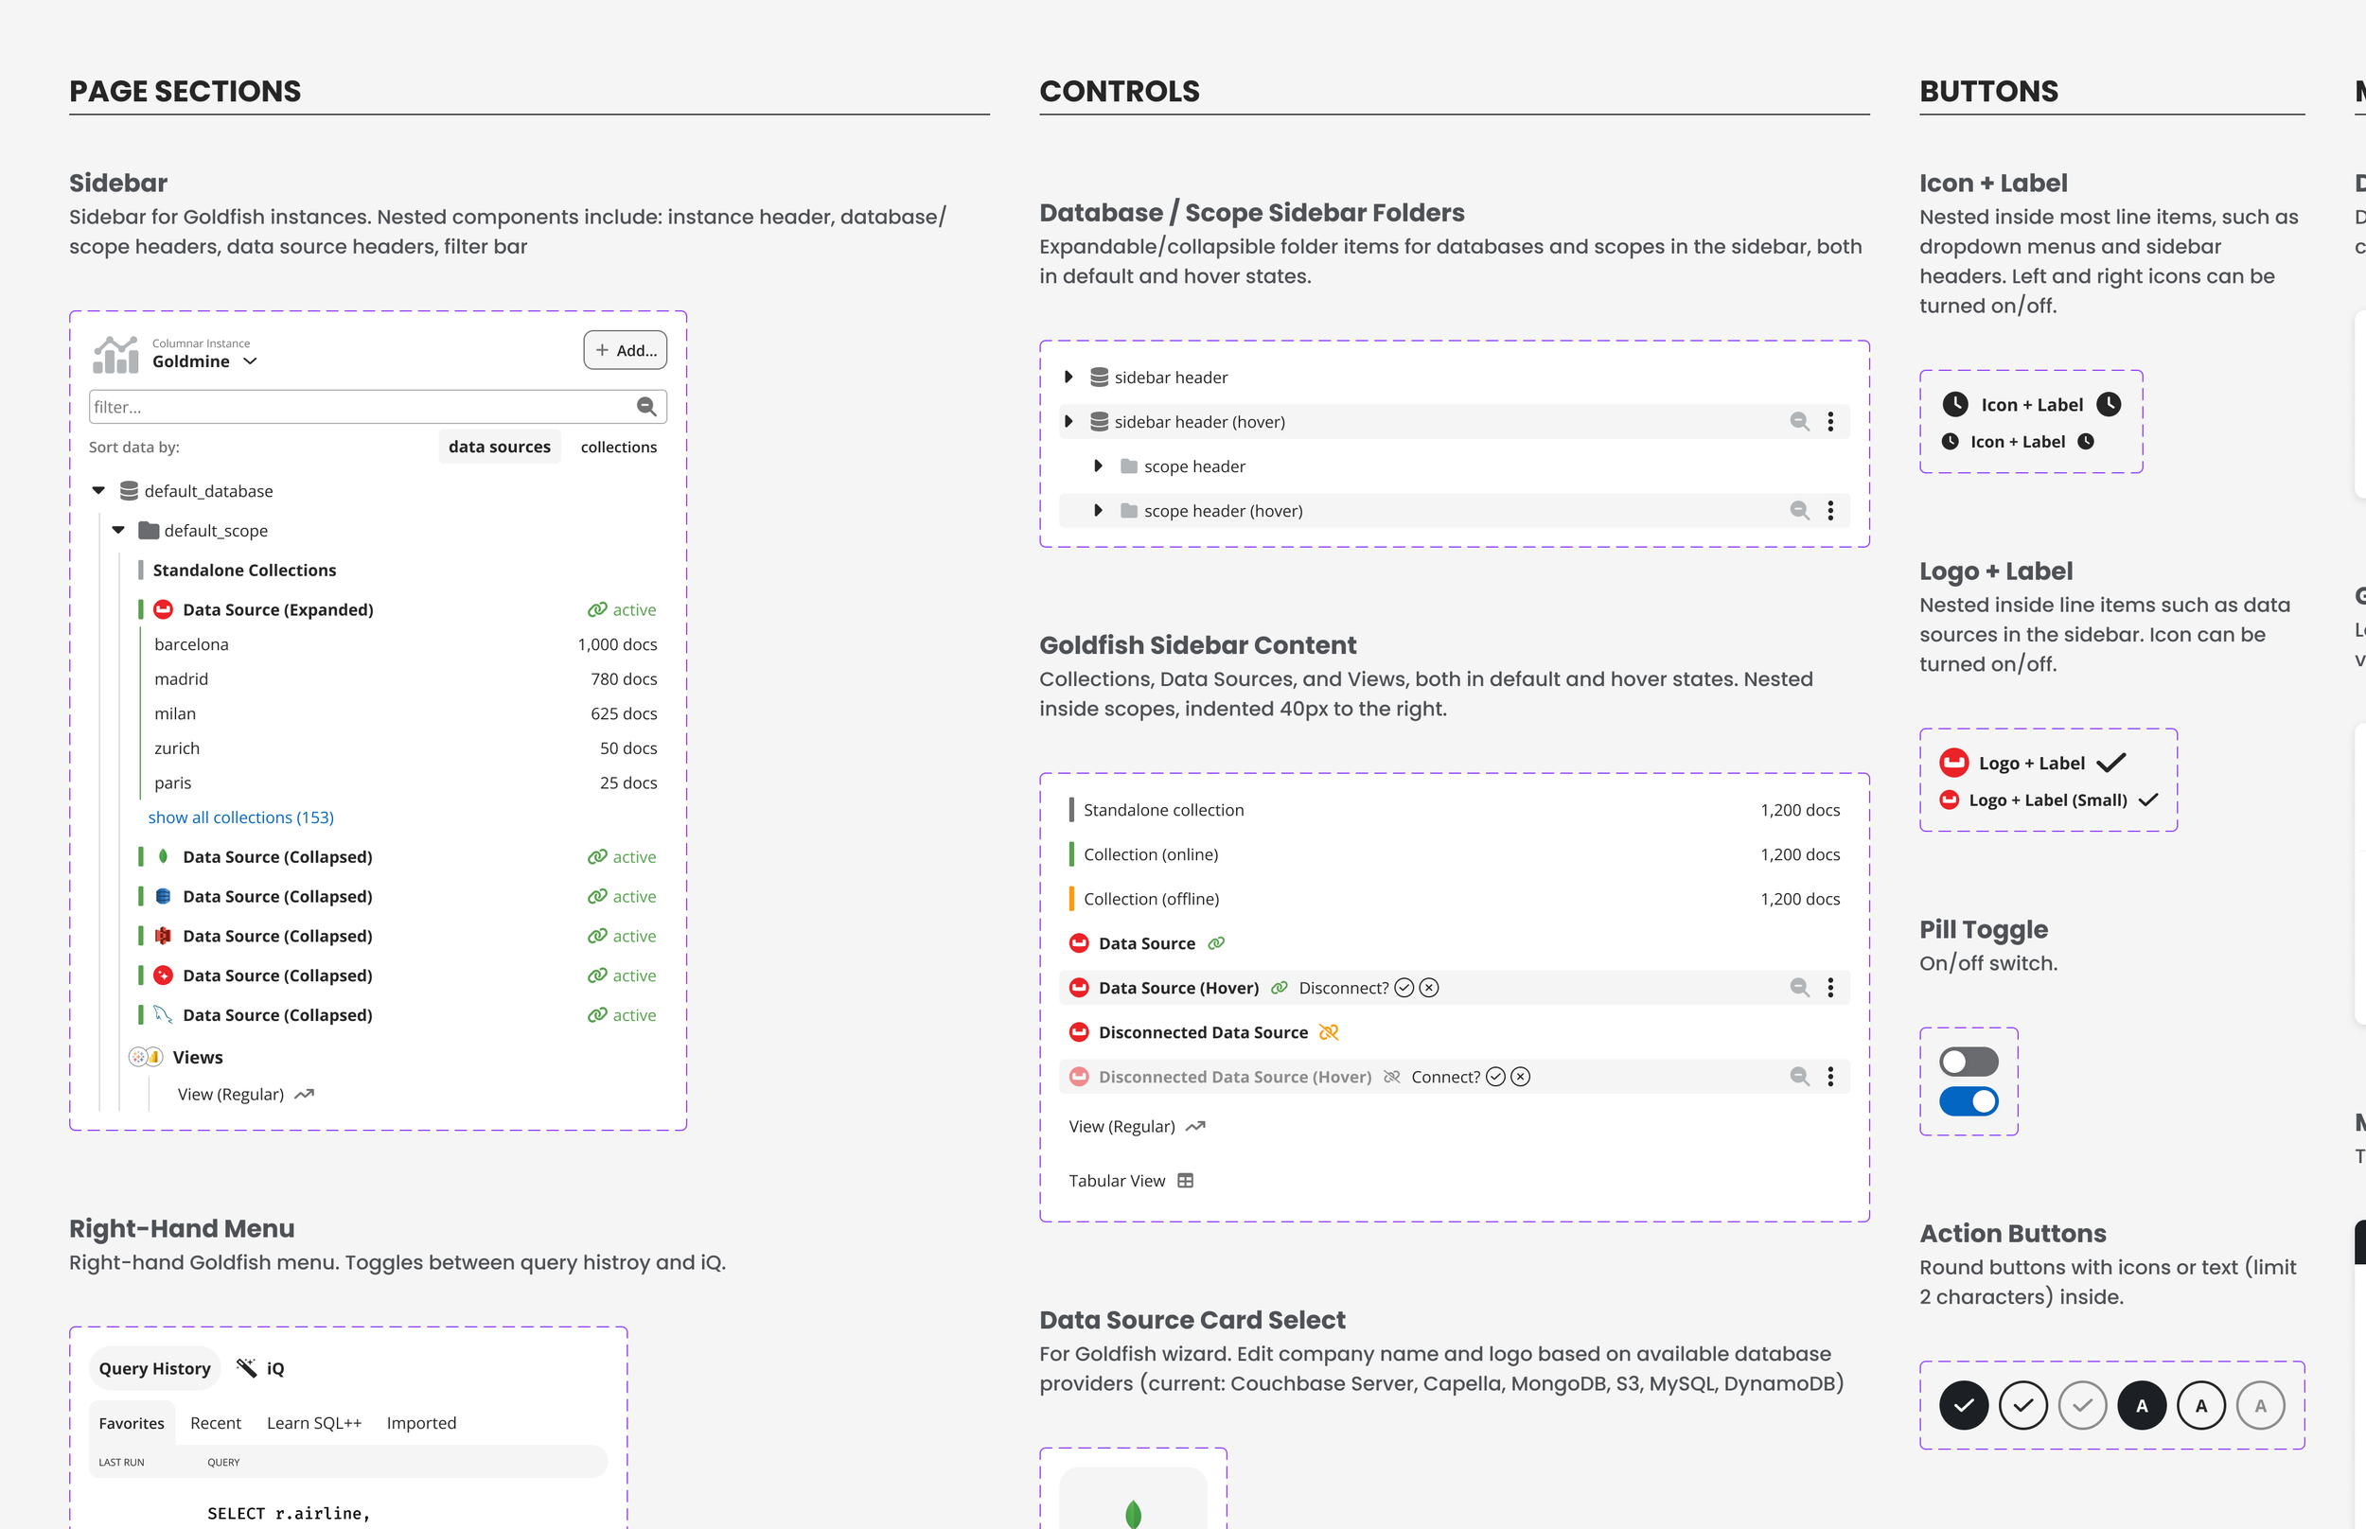The image size is (2366, 1529).
Task: Click show all collections (153) link
Action: [240, 817]
